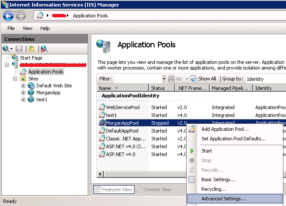The height and width of the screenshot is (206, 286).
Task: Collapse the server node in Connections tree
Action: pyautogui.click(x=7, y=65)
